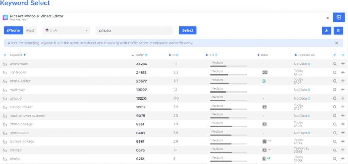The width and height of the screenshot is (348, 164).
Task: Click the chart icon for photomath
Action: (x=5, y=64)
